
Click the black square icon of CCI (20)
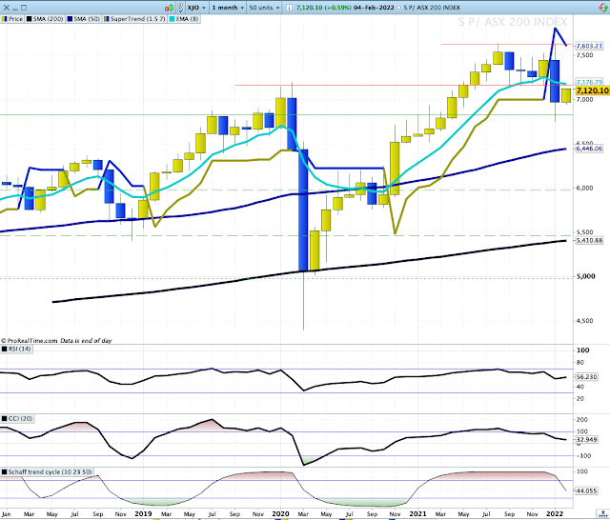[4, 418]
